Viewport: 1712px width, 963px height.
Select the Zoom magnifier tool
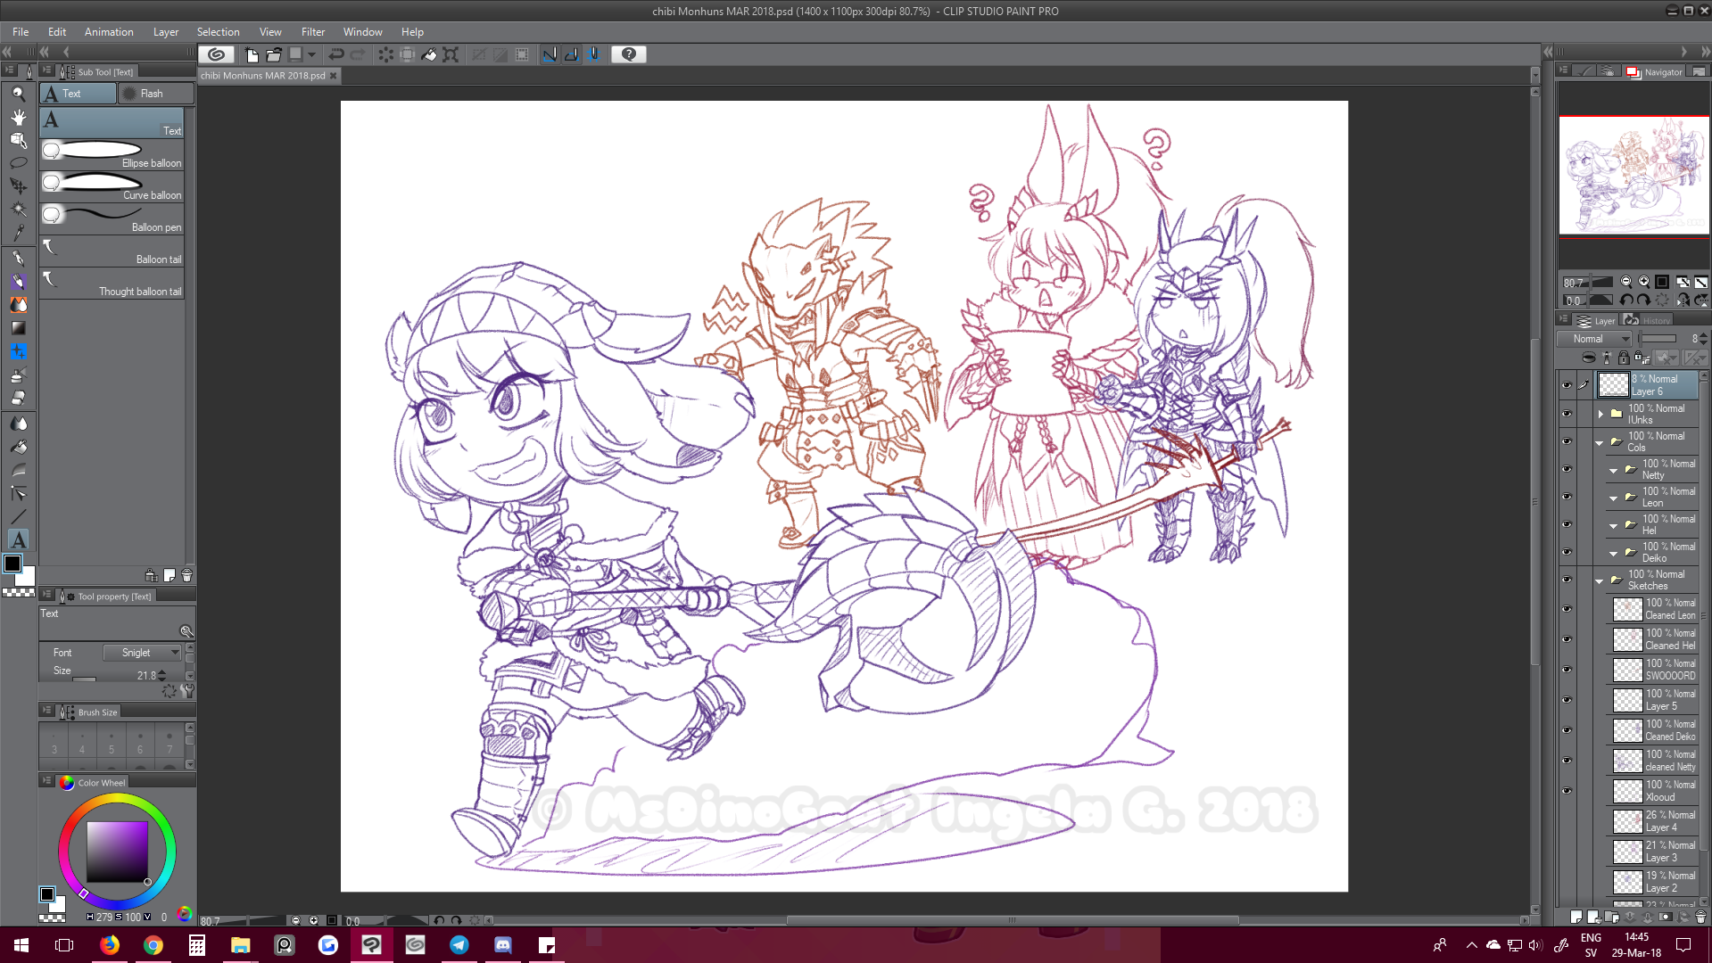pyautogui.click(x=18, y=94)
